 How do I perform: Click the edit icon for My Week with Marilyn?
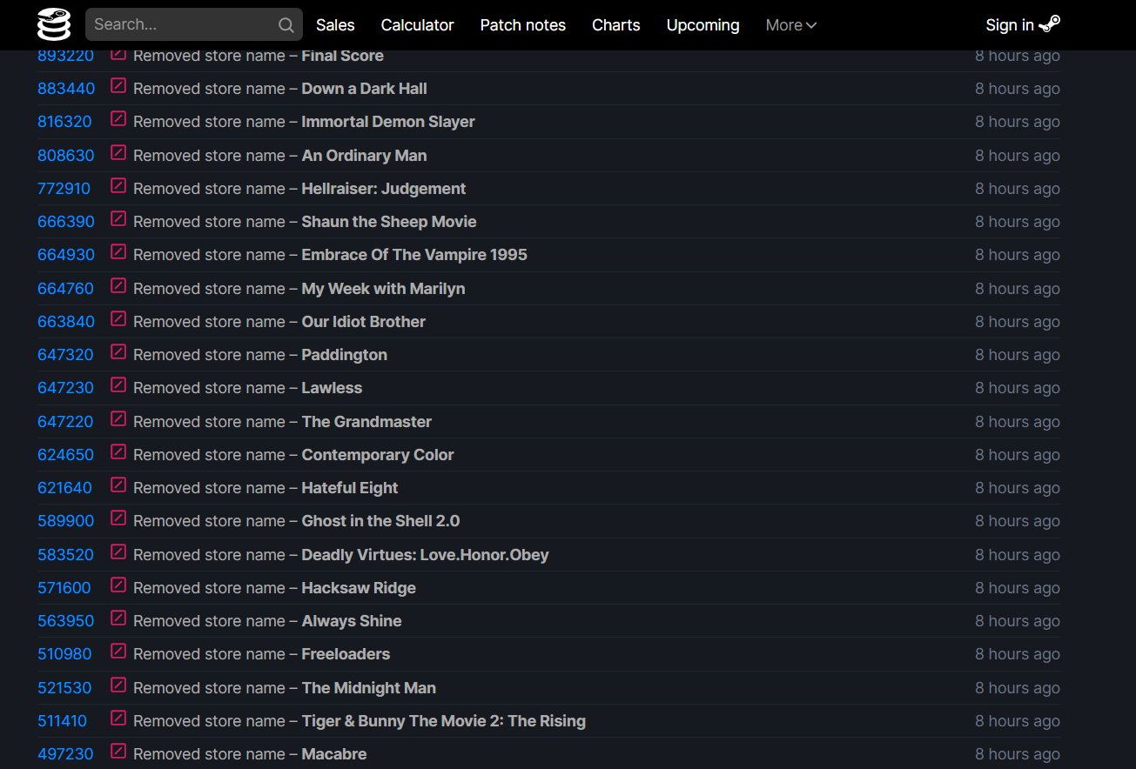coord(118,286)
